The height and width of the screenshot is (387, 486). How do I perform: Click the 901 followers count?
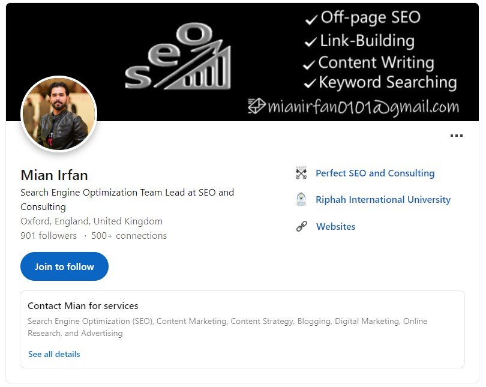pos(49,236)
